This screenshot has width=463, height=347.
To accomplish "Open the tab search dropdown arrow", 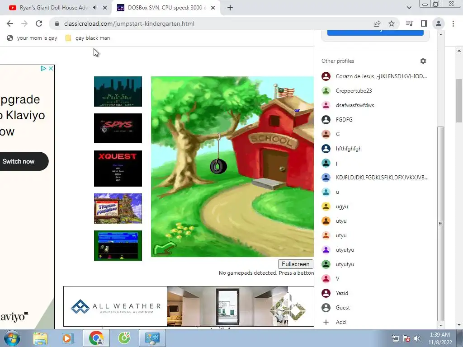I will (x=409, y=8).
